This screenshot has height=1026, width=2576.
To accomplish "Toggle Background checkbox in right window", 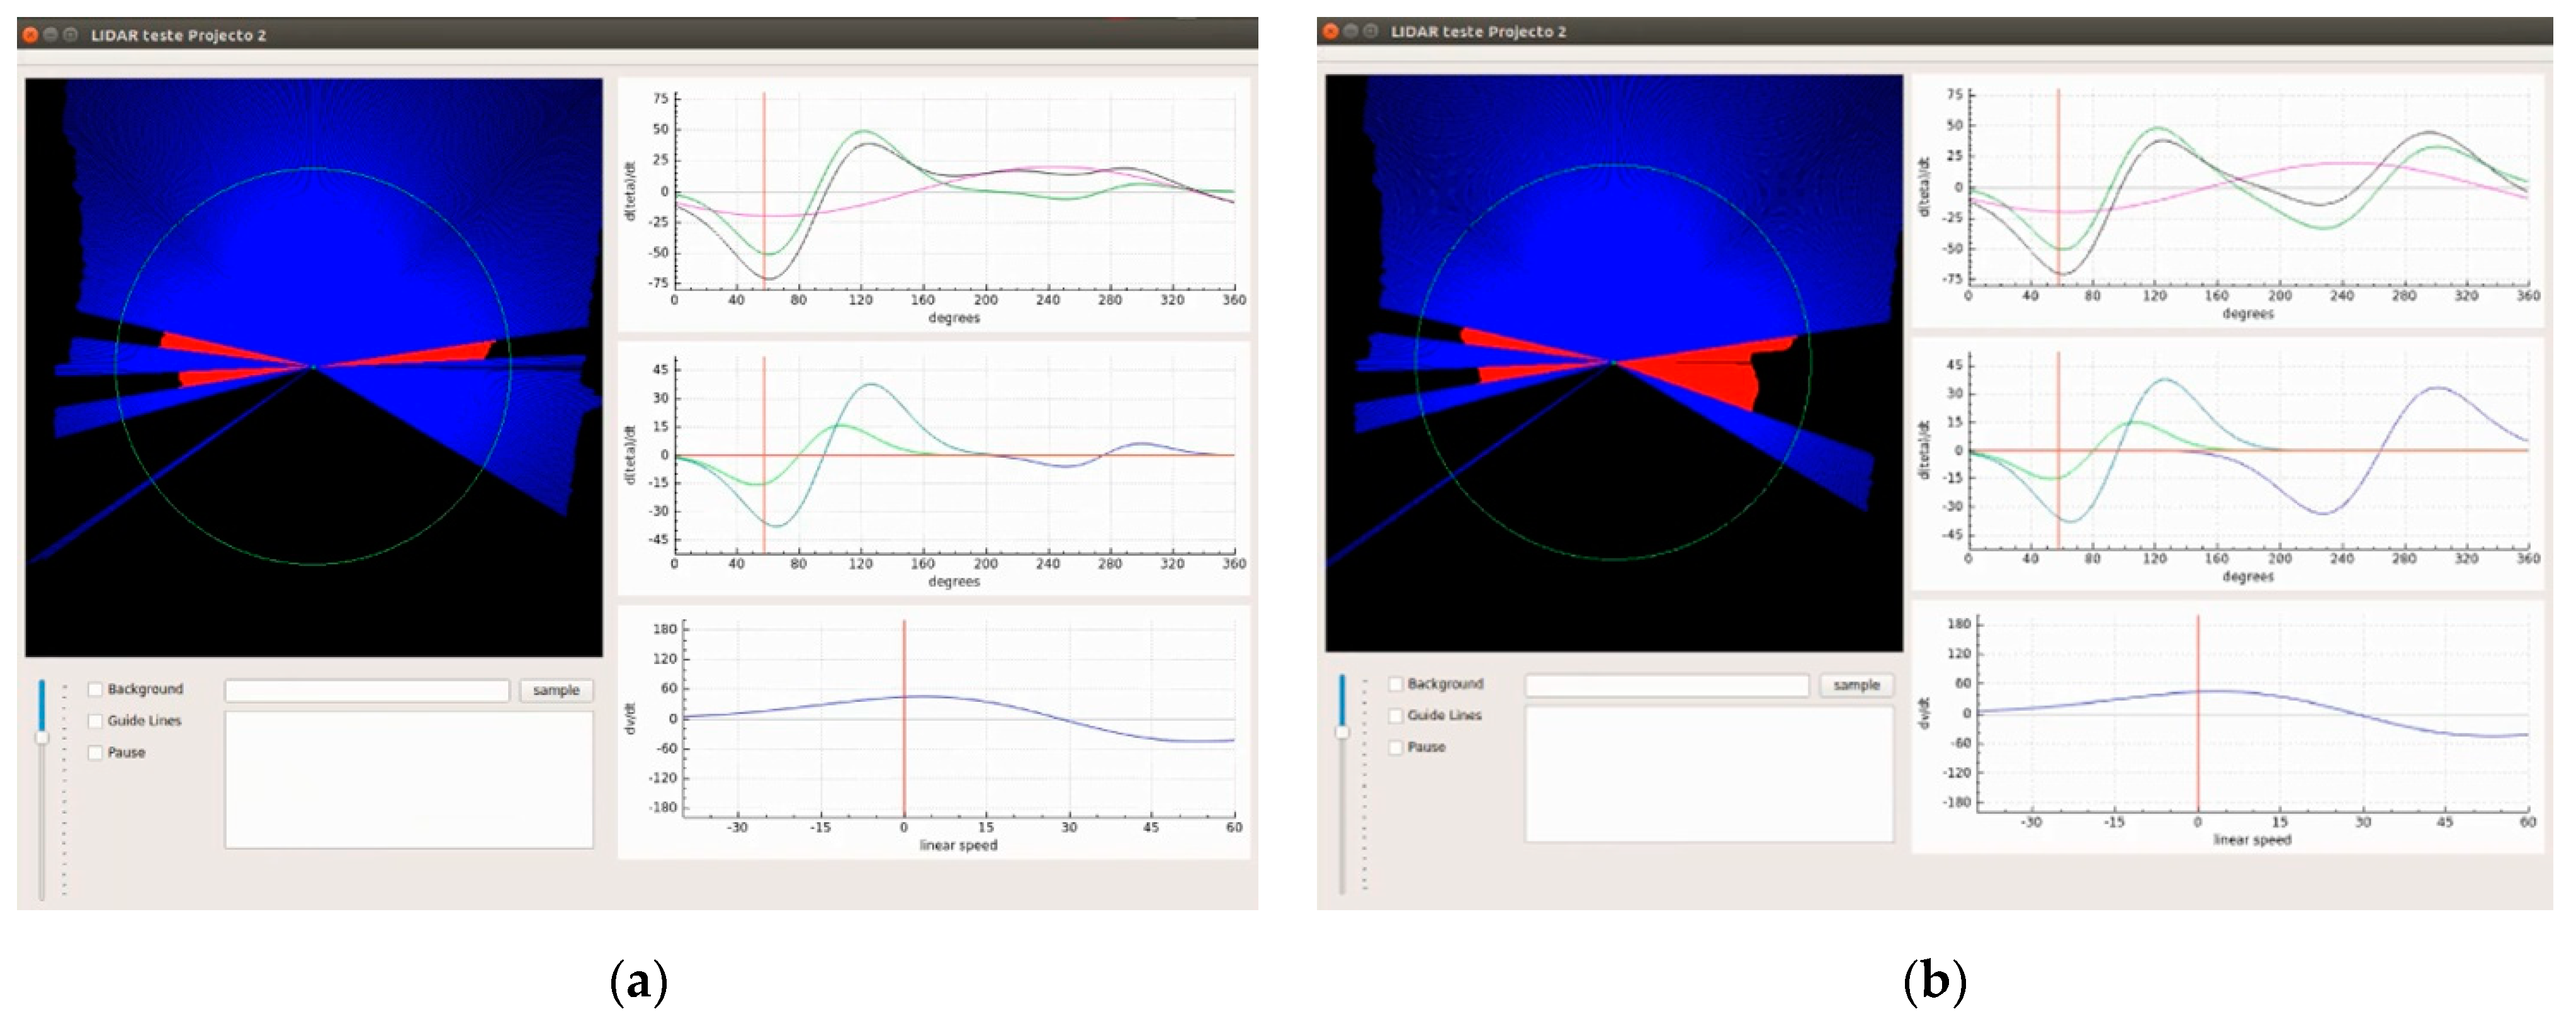I will tap(1396, 684).
